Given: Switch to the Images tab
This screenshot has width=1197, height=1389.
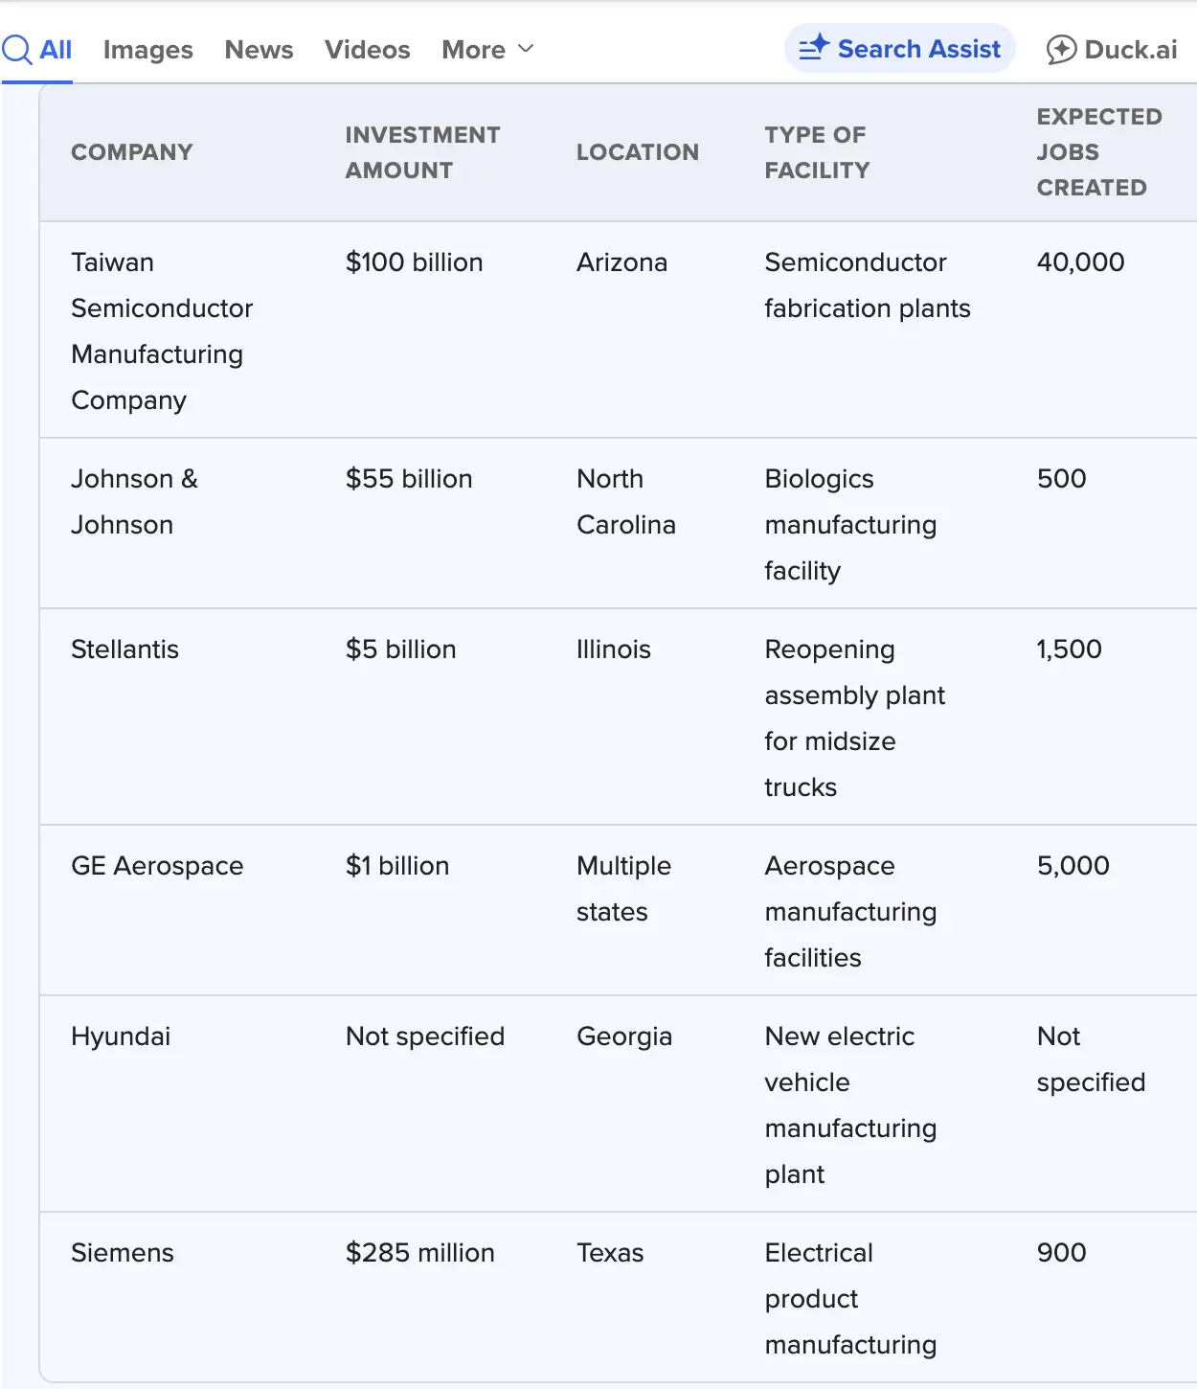Looking at the screenshot, I should coord(147,50).
